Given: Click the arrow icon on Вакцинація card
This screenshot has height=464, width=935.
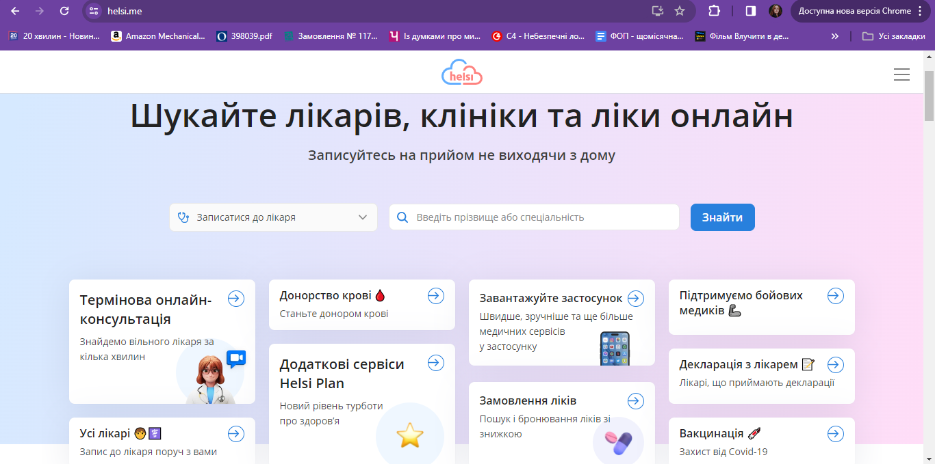Looking at the screenshot, I should (x=836, y=433).
